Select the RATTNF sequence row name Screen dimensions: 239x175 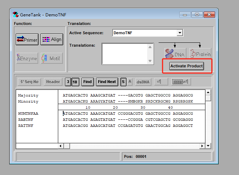coord(26,126)
